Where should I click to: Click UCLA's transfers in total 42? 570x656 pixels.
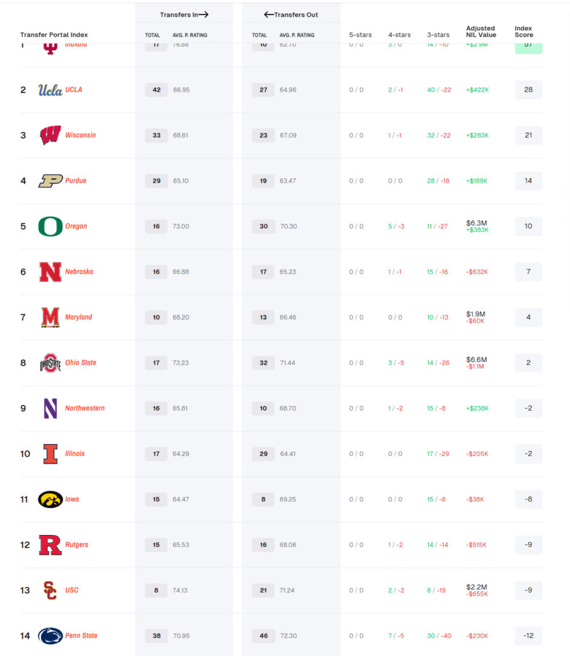[x=156, y=90]
